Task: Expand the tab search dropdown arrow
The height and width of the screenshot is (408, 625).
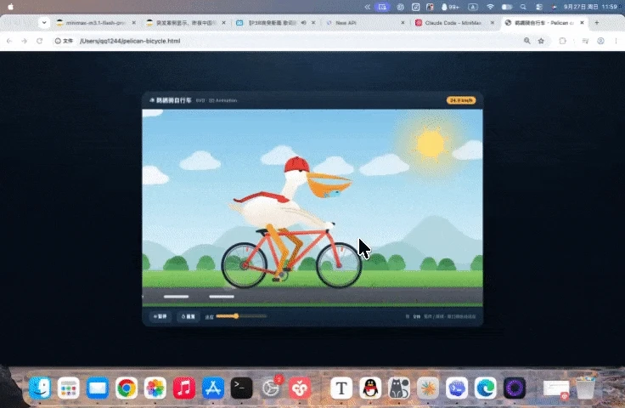Action: [x=44, y=23]
